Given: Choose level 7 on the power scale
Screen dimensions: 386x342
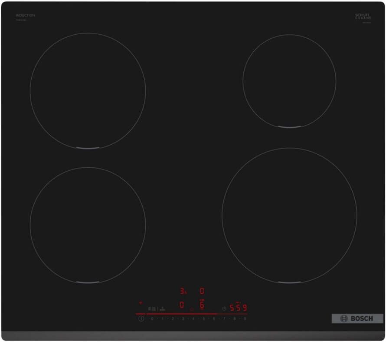Looking at the screenshot, I should (224, 319).
